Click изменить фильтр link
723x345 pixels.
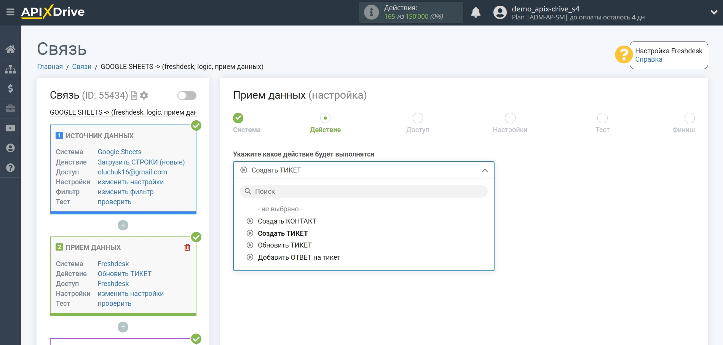(x=126, y=192)
